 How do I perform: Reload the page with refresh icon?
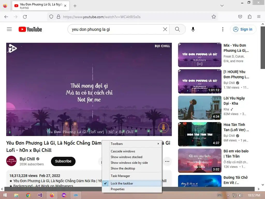pos(25,17)
